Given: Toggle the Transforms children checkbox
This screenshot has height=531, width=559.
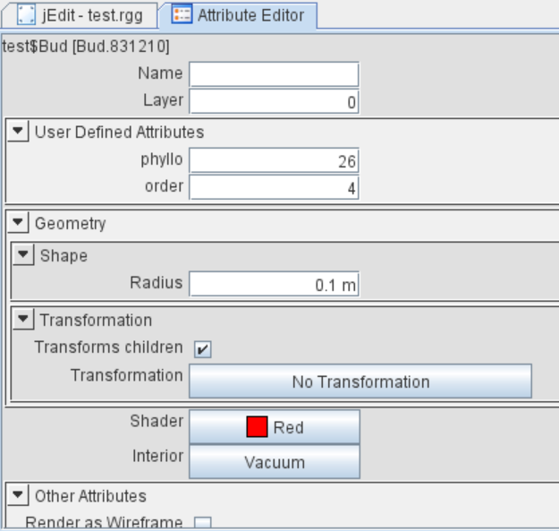Looking at the screenshot, I should [203, 349].
